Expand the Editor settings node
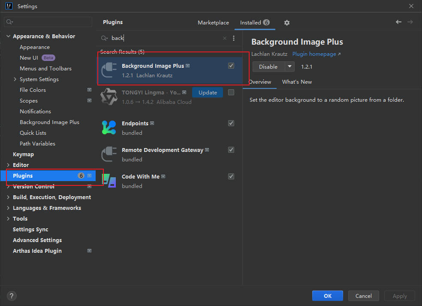Viewport: 422px width, 306px height. pyautogui.click(x=8, y=165)
